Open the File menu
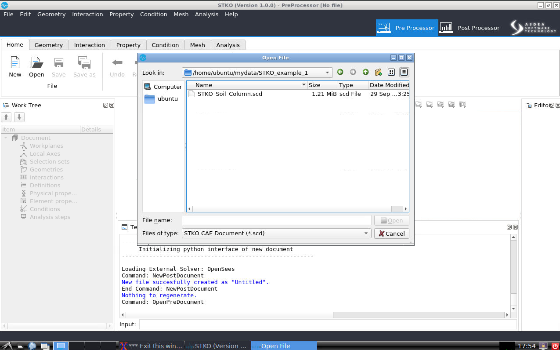Viewport: 560px width, 350px height. [8, 14]
